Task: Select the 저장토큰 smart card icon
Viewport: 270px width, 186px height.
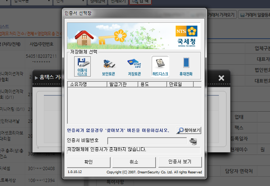Action: 134,67
